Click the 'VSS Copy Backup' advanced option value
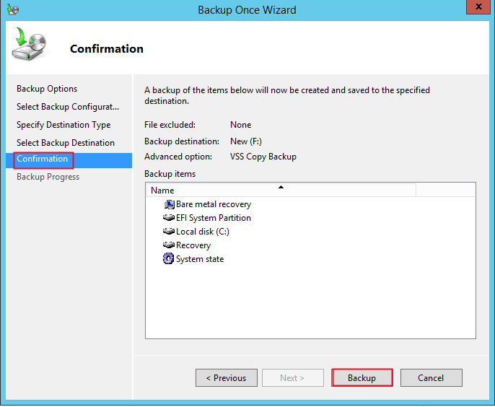495x407 pixels. (x=263, y=157)
